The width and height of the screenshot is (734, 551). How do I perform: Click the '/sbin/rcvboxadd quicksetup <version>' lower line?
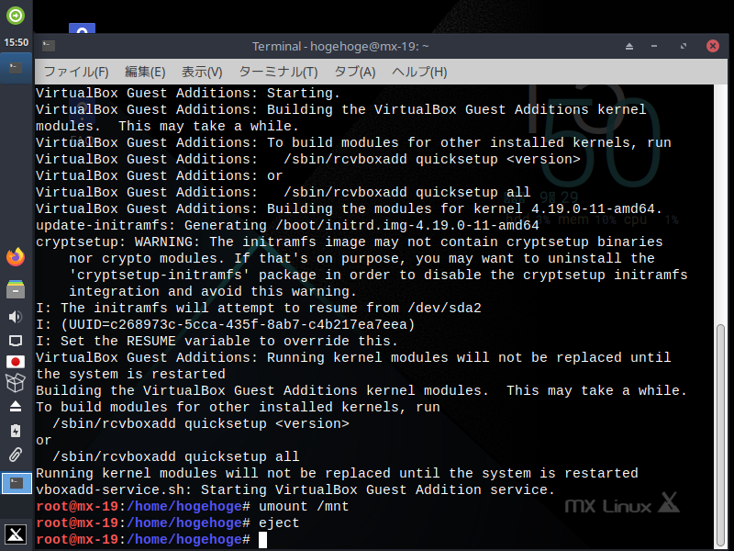pos(201,423)
